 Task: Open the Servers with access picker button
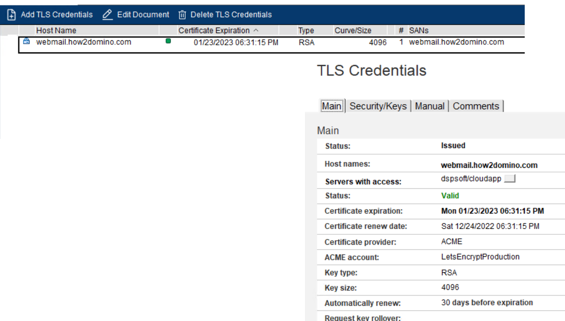[x=510, y=179]
